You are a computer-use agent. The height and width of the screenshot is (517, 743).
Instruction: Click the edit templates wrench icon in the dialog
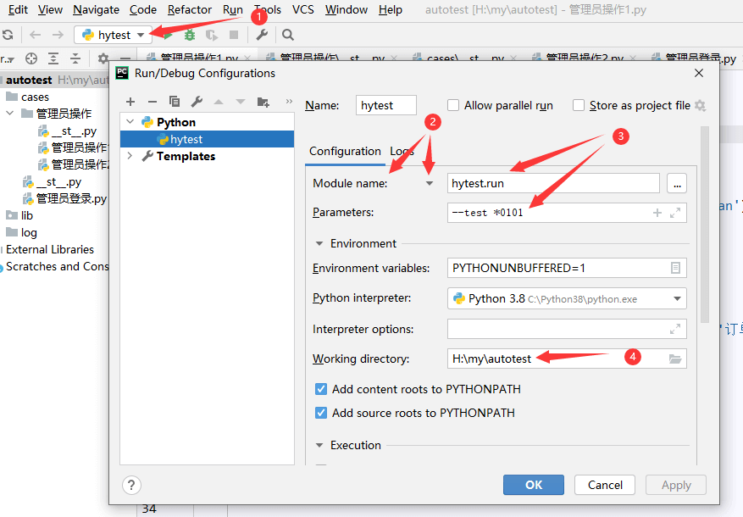coord(197,102)
